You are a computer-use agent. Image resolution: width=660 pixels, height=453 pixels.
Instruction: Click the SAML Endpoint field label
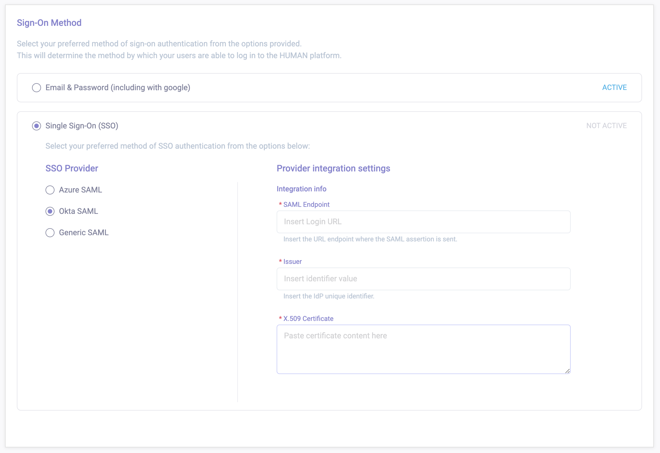click(x=306, y=205)
